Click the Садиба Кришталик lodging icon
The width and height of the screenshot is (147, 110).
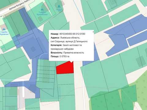click(42, 10)
